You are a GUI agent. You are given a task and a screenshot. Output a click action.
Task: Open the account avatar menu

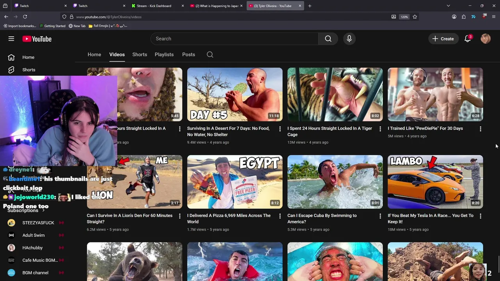pyautogui.click(x=486, y=39)
